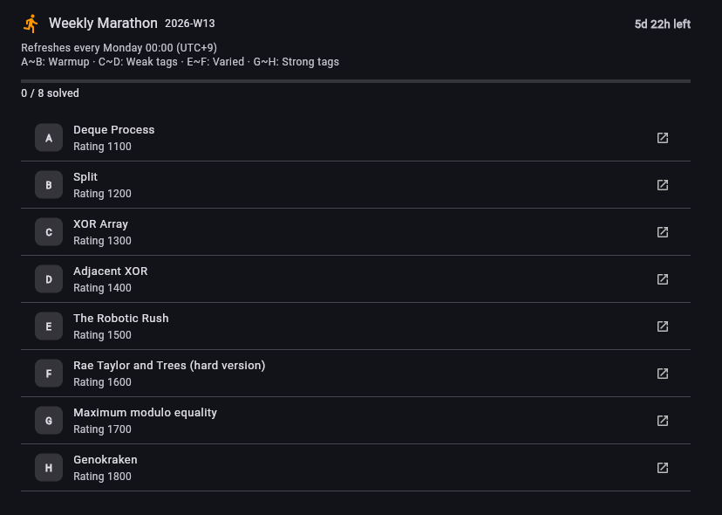
Task: Click the 2026-W13 week label
Action: click(x=189, y=24)
